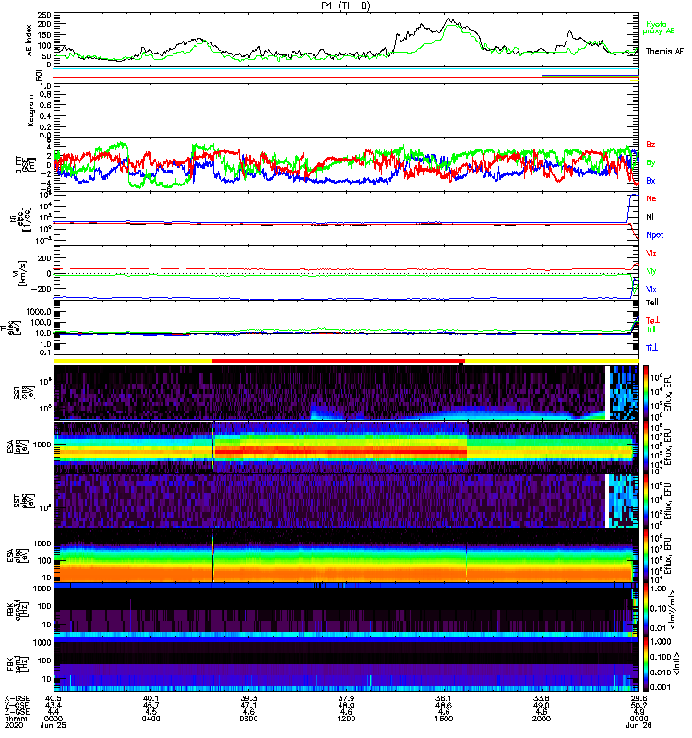The image size is (692, 738).
Task: Click the ESA electrons energy axis label
Action: 17,555
